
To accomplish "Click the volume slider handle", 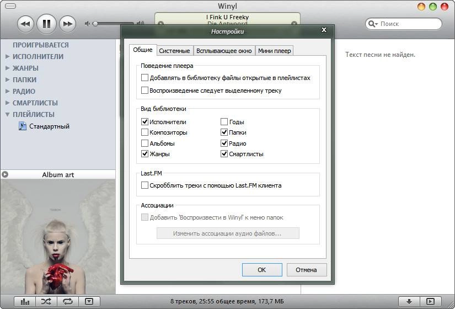I will (95, 24).
